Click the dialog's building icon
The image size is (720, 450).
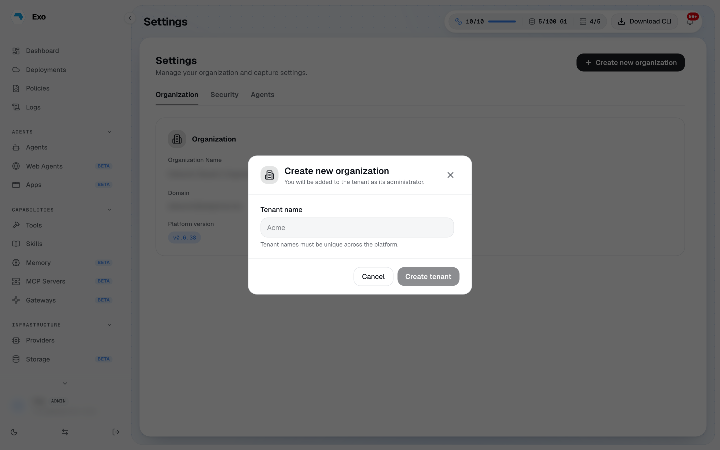(269, 175)
